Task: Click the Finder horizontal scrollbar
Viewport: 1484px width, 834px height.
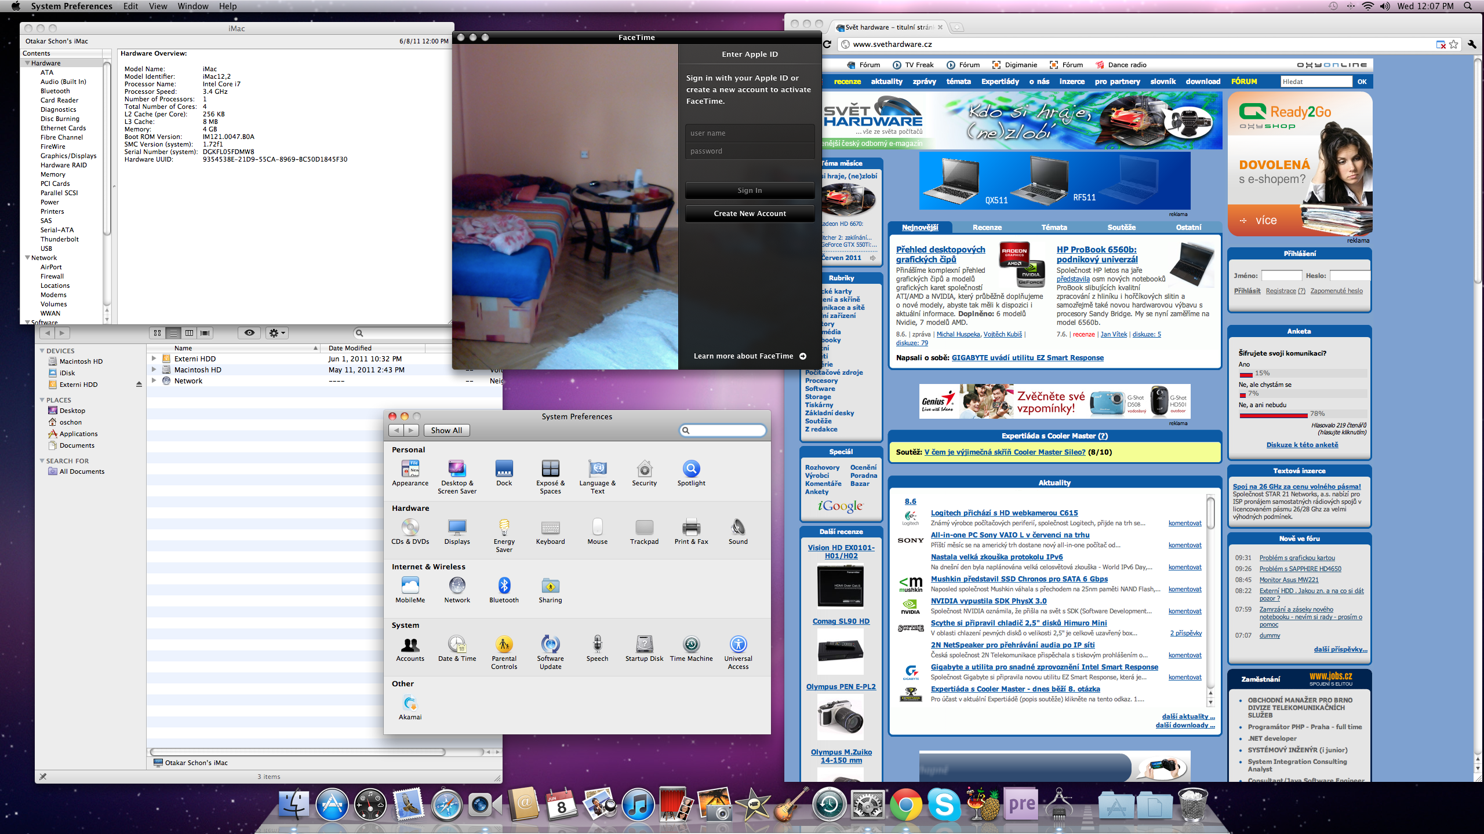Action: [x=299, y=752]
